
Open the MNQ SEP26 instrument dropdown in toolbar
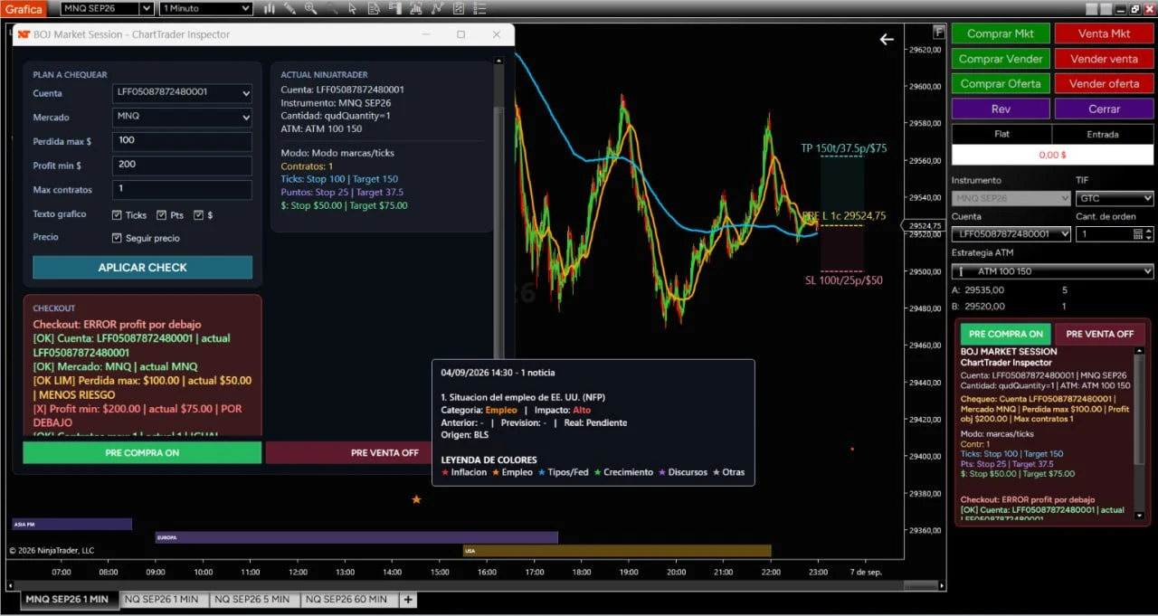pos(108,8)
